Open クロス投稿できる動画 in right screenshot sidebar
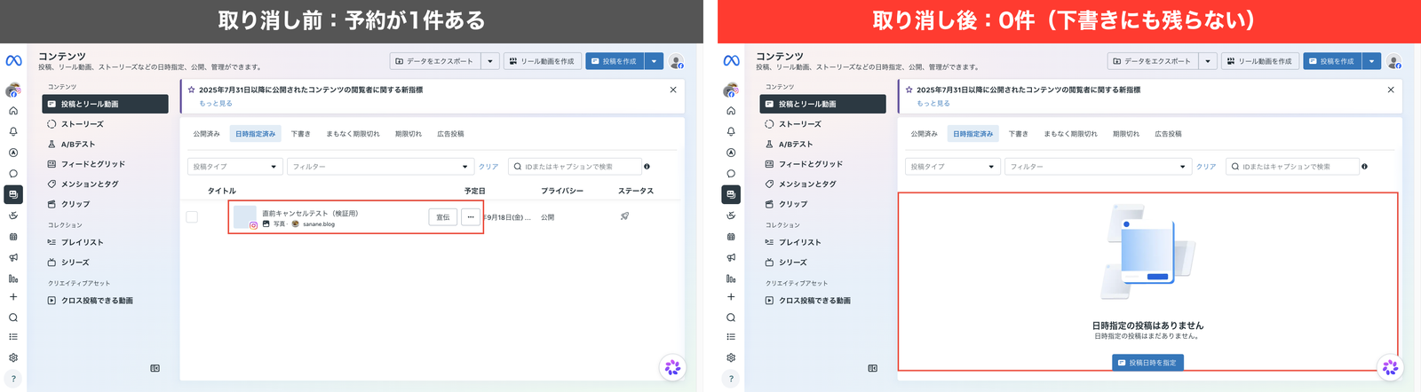 point(822,301)
